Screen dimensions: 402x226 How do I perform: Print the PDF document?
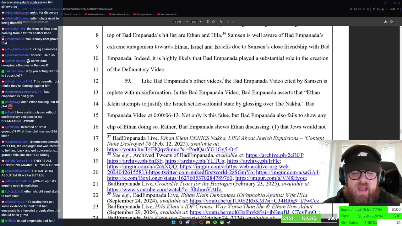(x=391, y=22)
